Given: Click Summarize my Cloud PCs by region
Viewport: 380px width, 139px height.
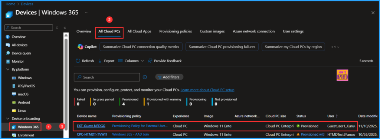Looking at the screenshot, I should 293,47.
